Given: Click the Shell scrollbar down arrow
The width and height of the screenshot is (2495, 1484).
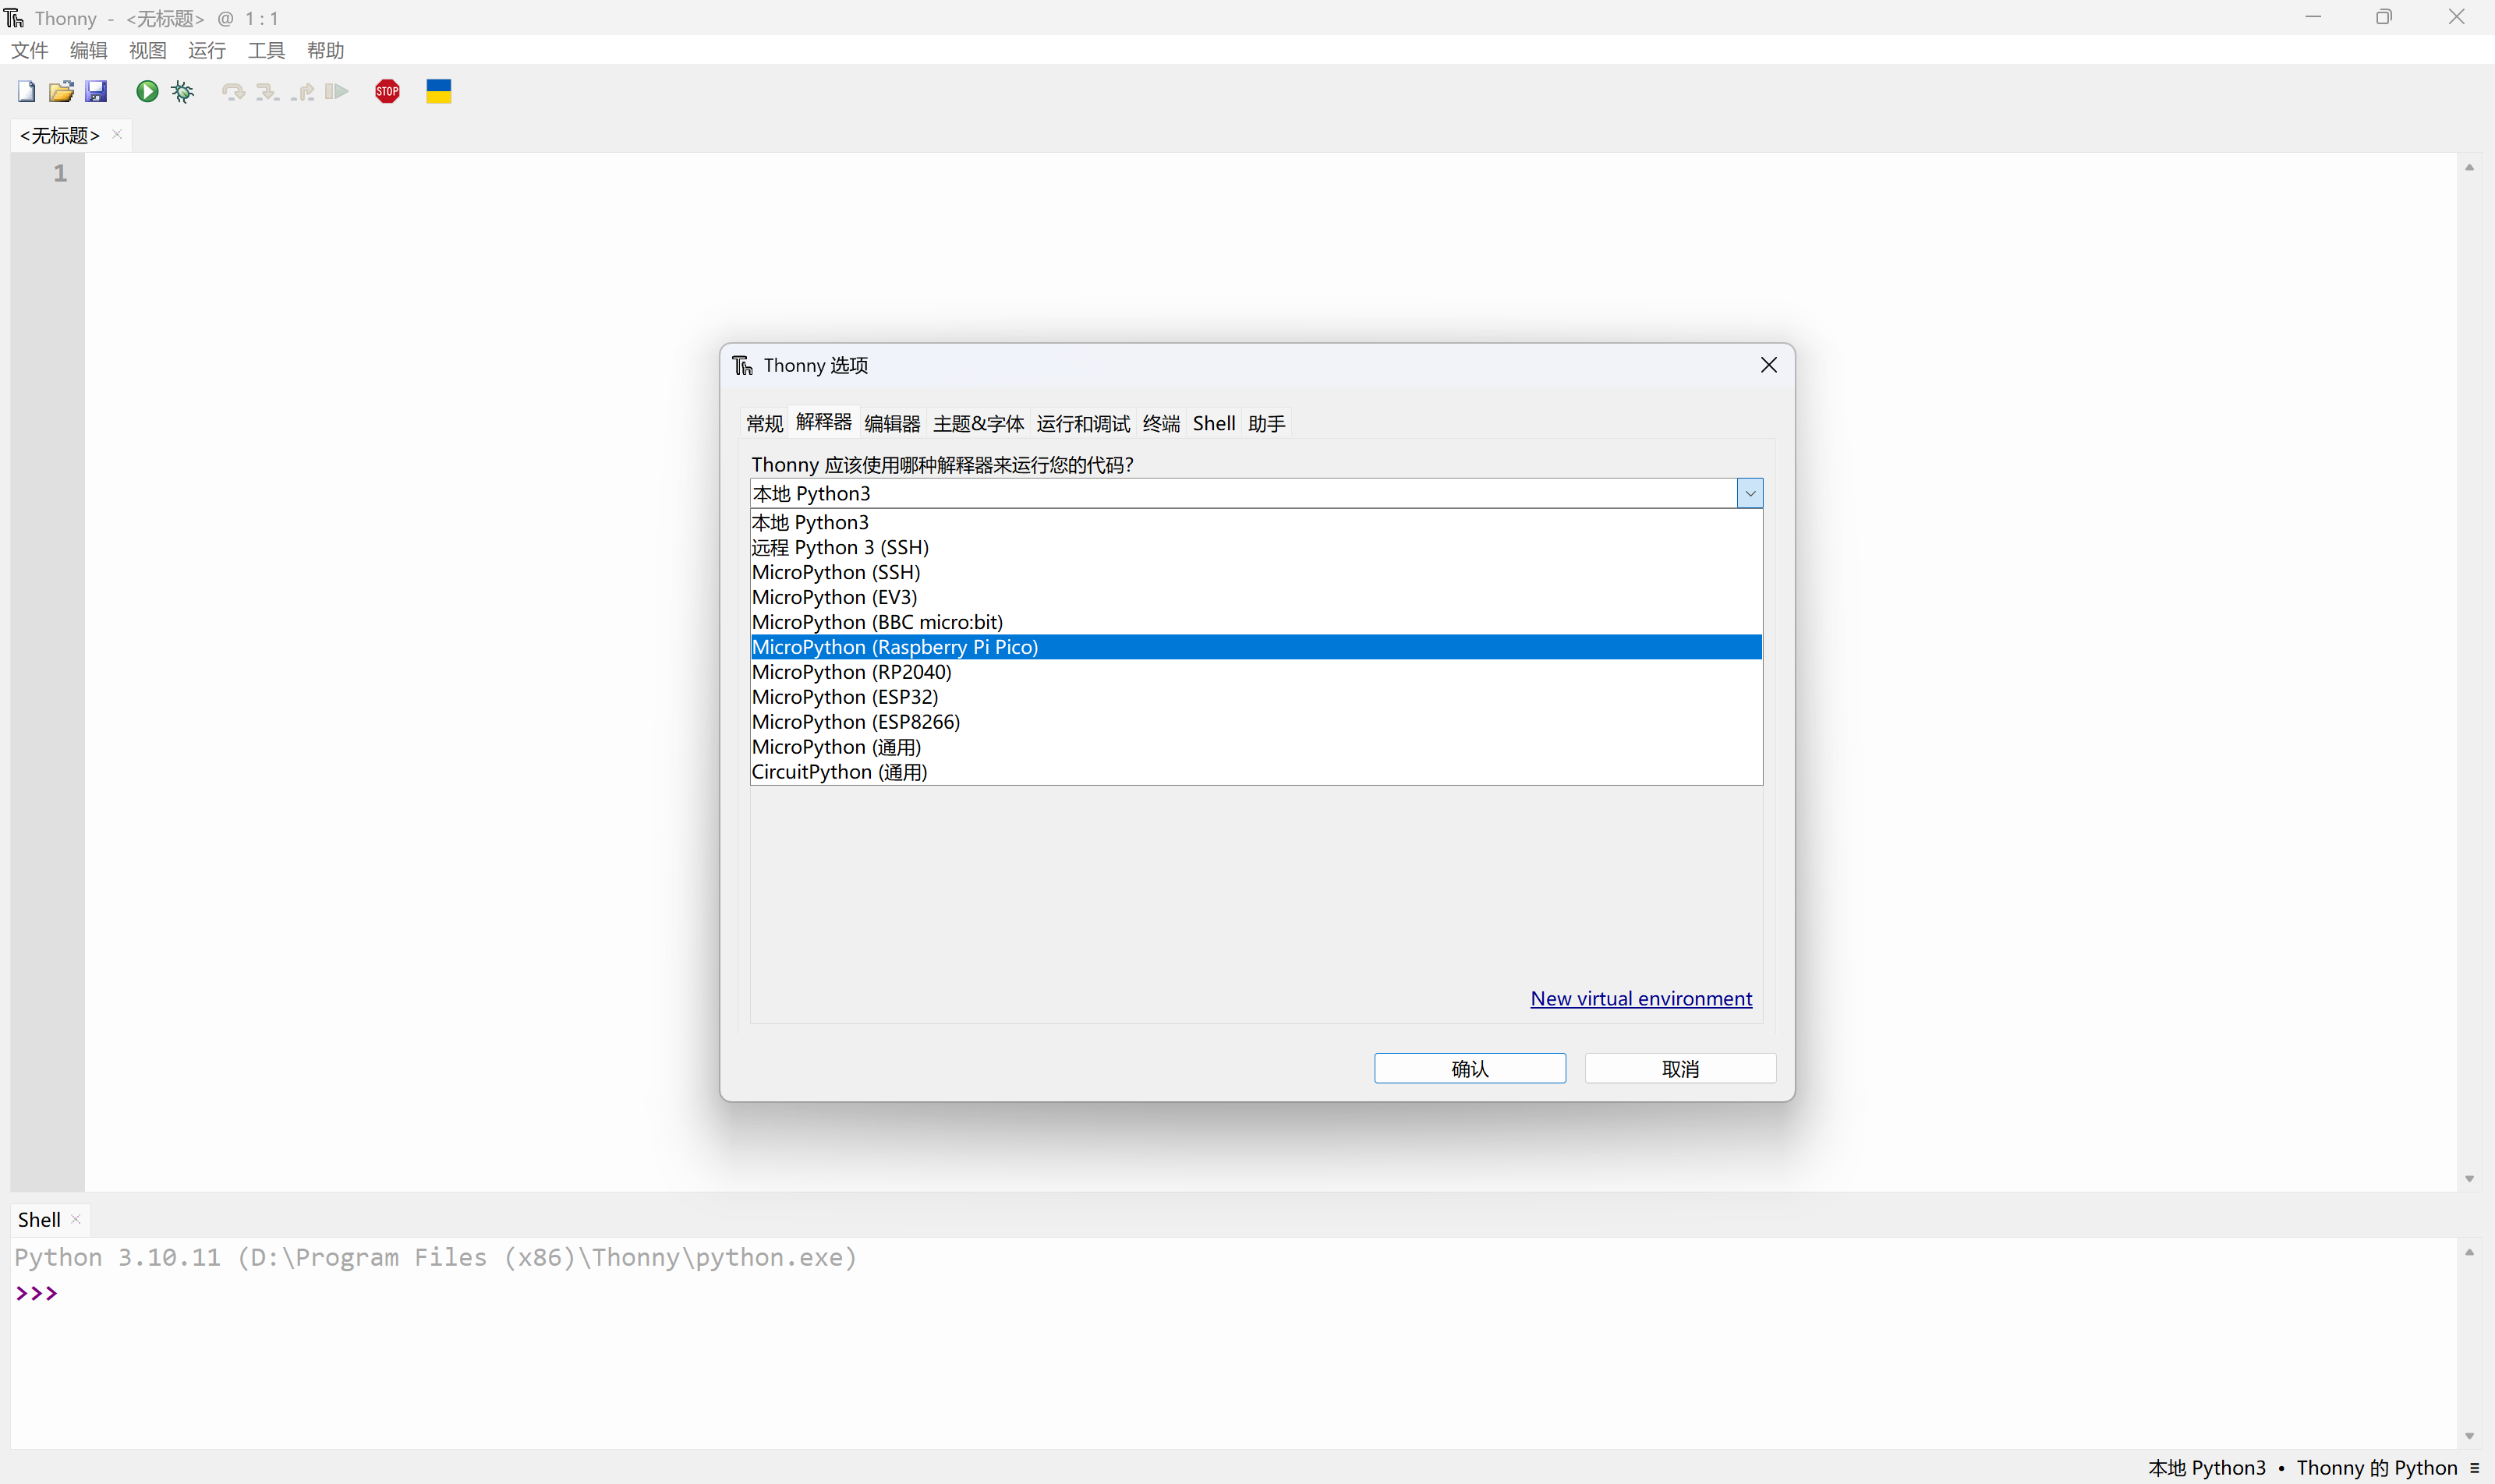Looking at the screenshot, I should tap(2469, 1436).
